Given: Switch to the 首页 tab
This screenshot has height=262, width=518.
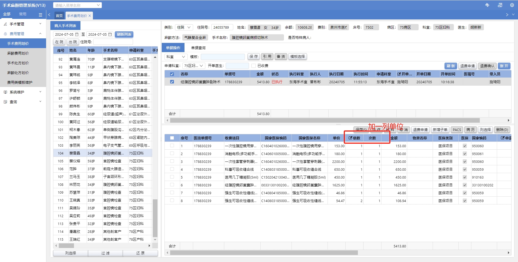Looking at the screenshot, I should [x=59, y=16].
